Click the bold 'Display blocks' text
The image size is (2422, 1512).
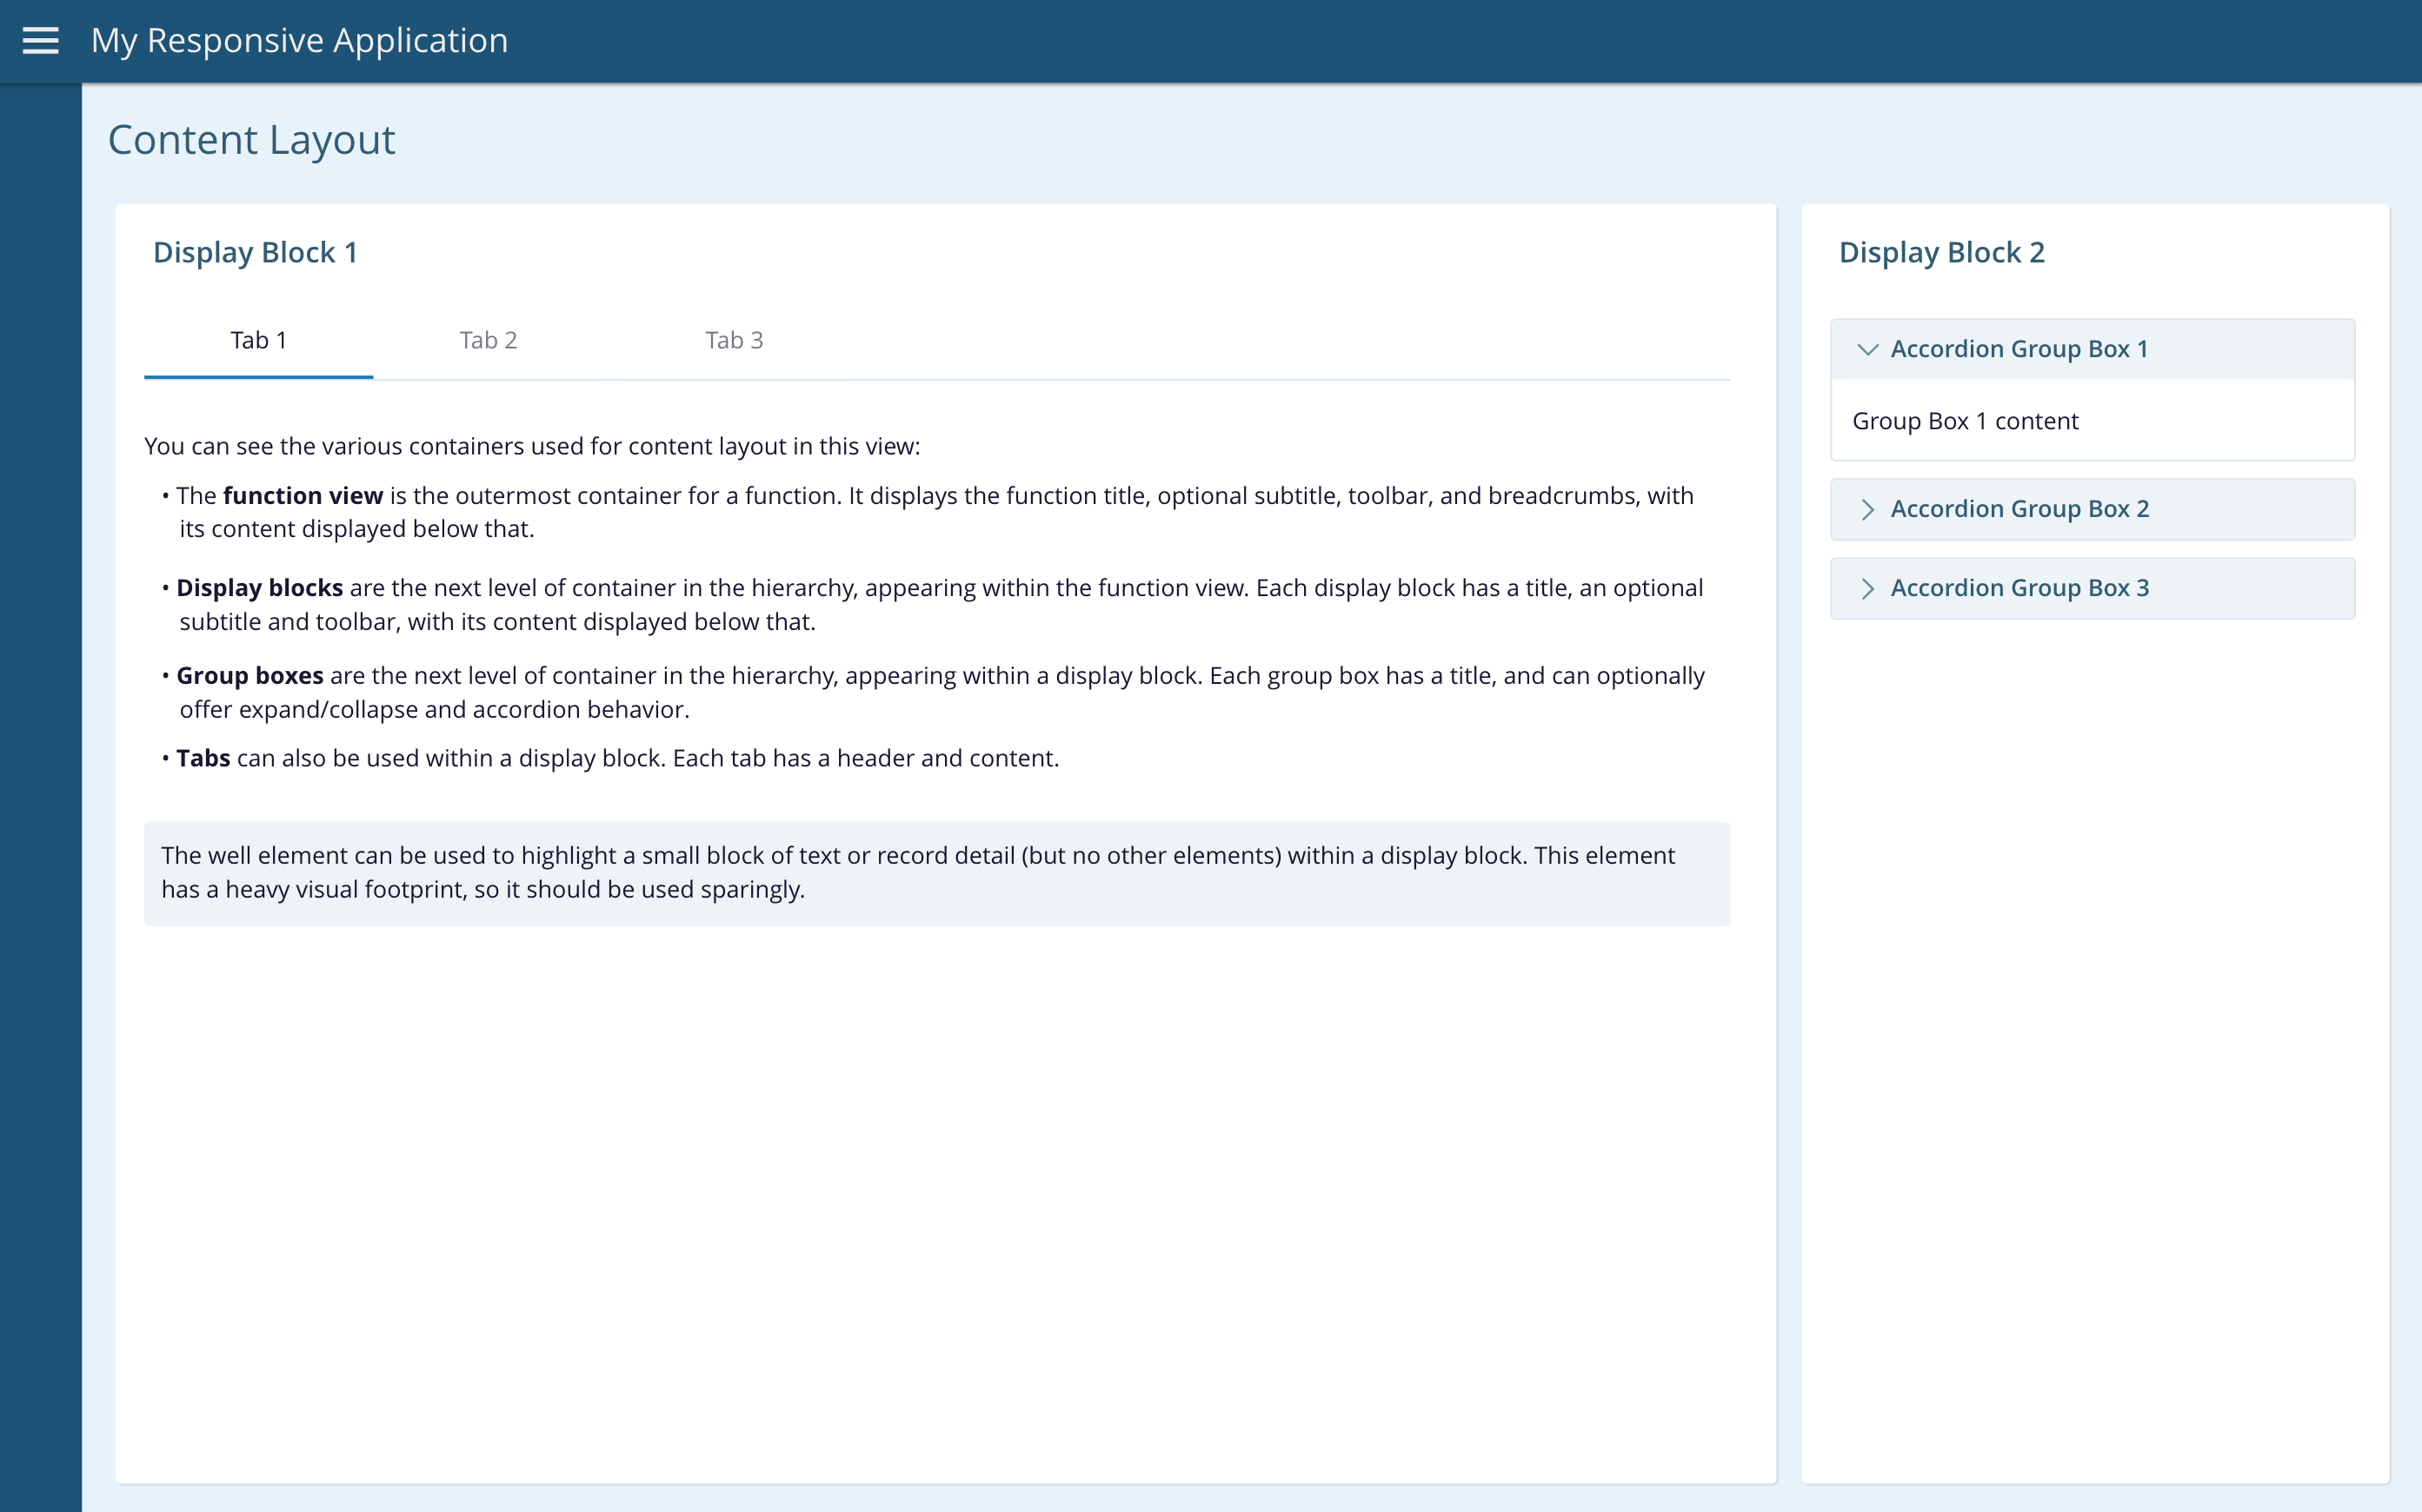point(259,588)
